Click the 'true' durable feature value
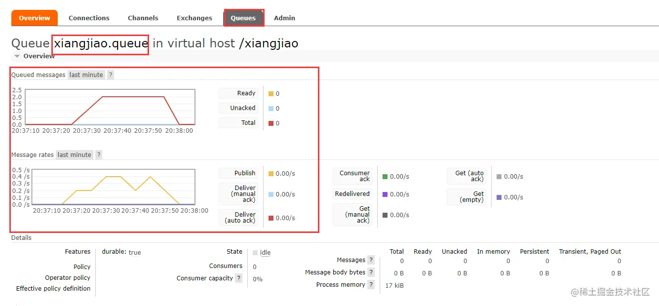This screenshot has height=306, width=659. coord(135,252)
